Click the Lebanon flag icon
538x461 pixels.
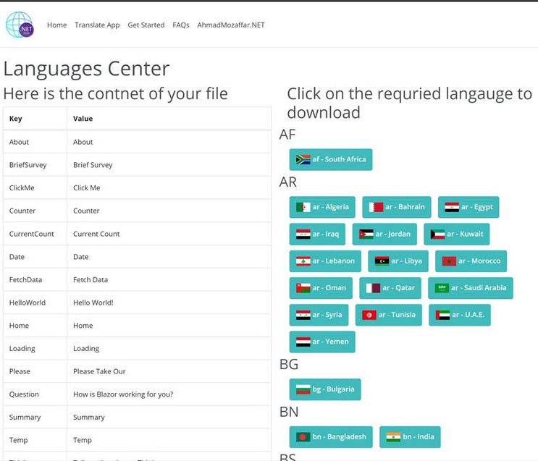pos(303,261)
